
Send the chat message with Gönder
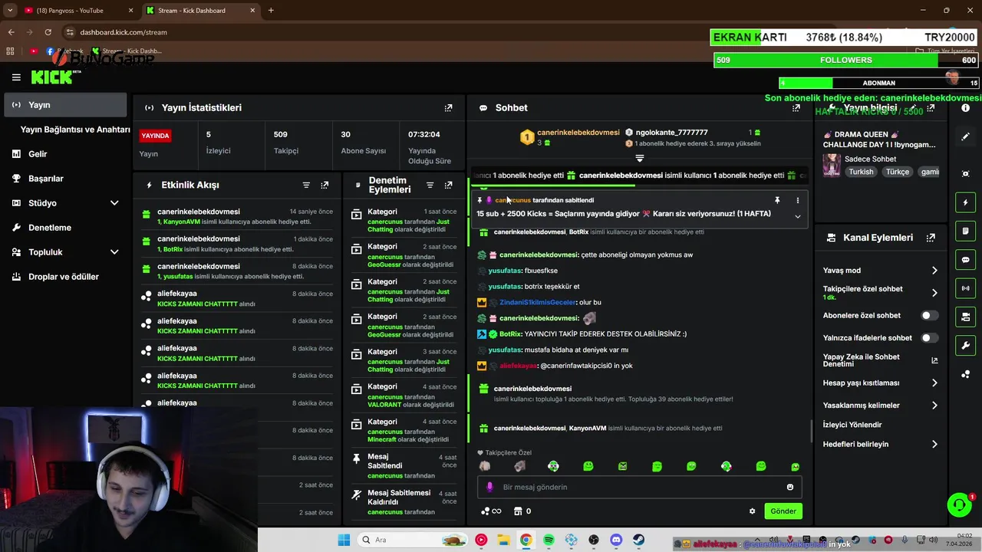point(783,511)
